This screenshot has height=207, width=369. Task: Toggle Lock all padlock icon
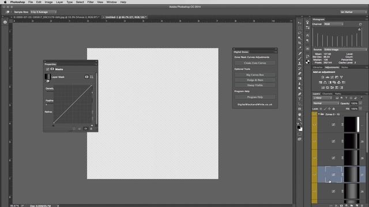click(333, 109)
